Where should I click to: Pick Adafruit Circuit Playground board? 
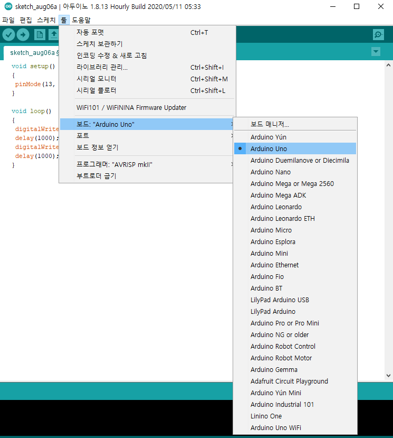click(x=295, y=381)
